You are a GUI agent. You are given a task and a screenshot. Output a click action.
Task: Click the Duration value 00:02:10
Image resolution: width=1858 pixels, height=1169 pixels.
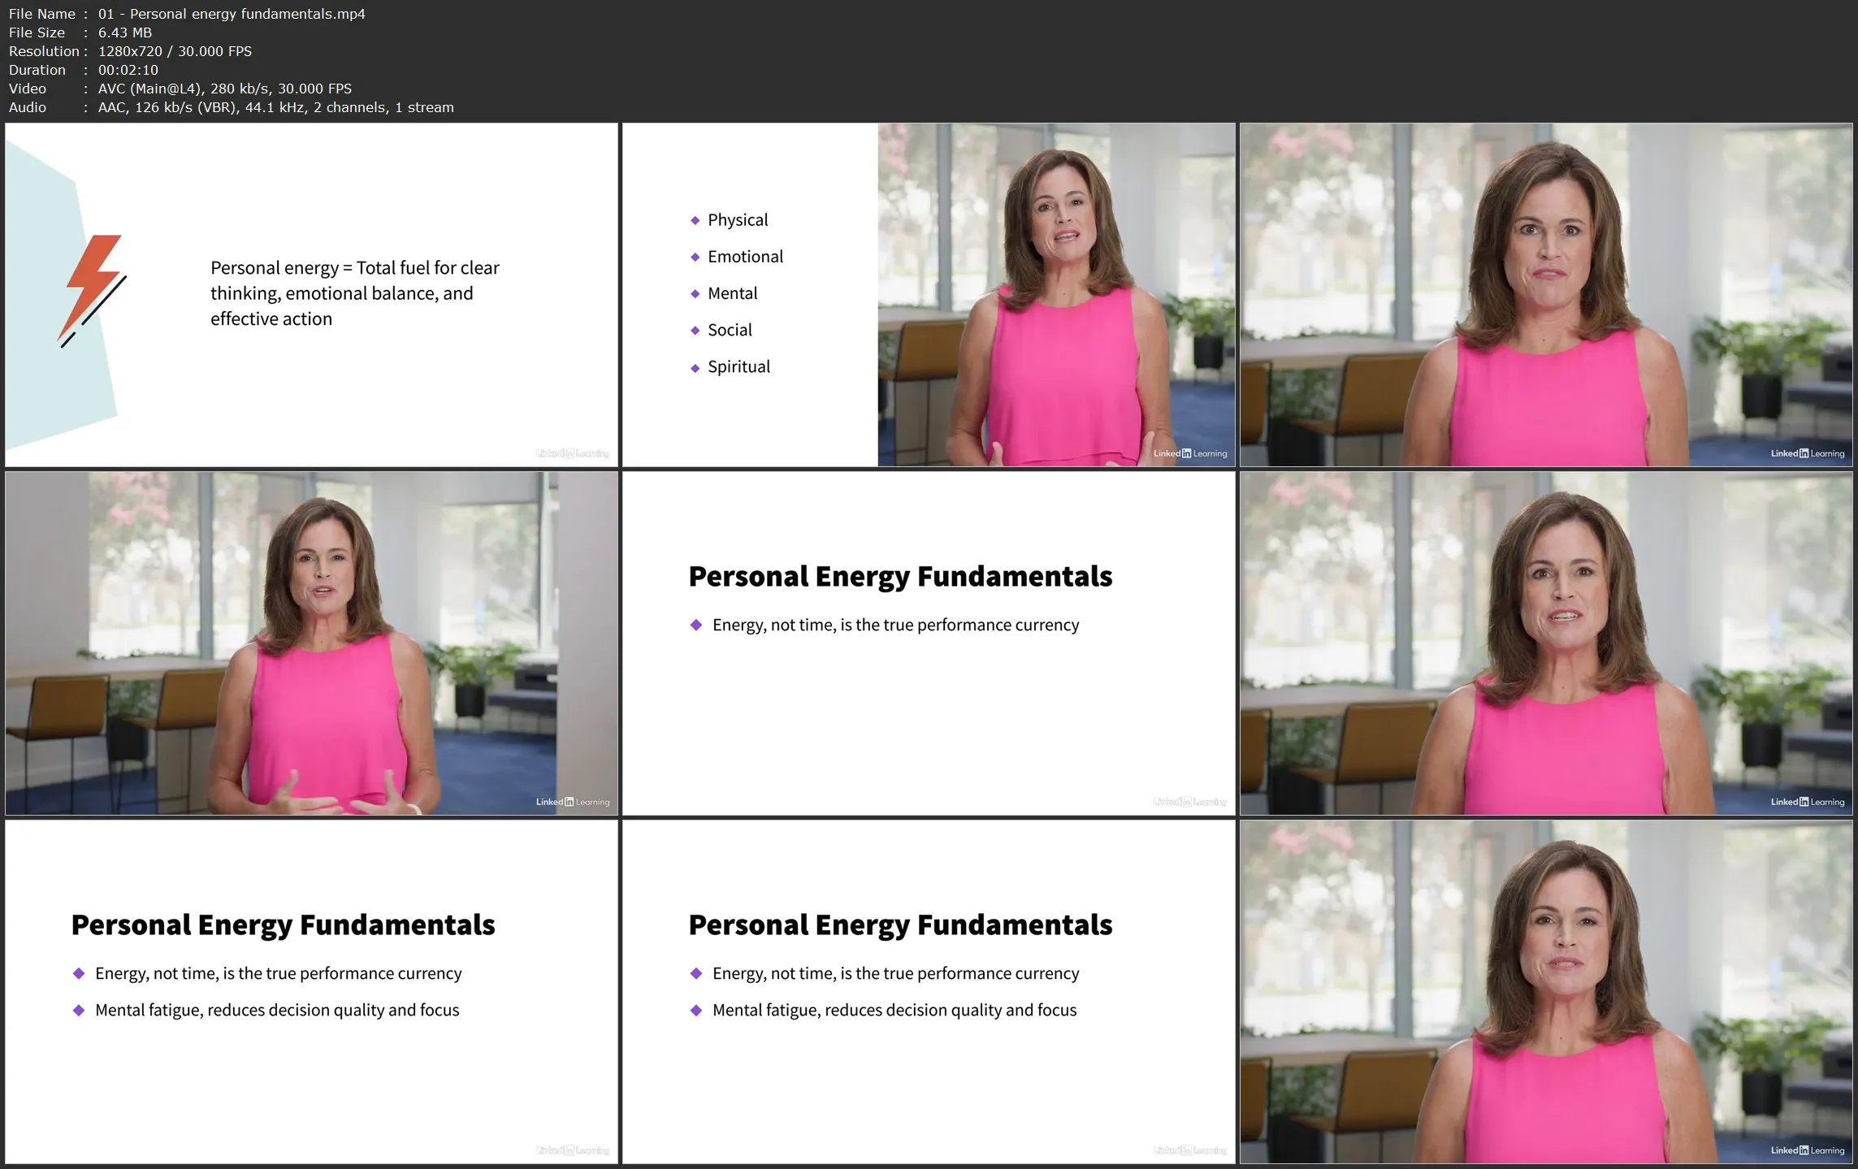[x=128, y=70]
